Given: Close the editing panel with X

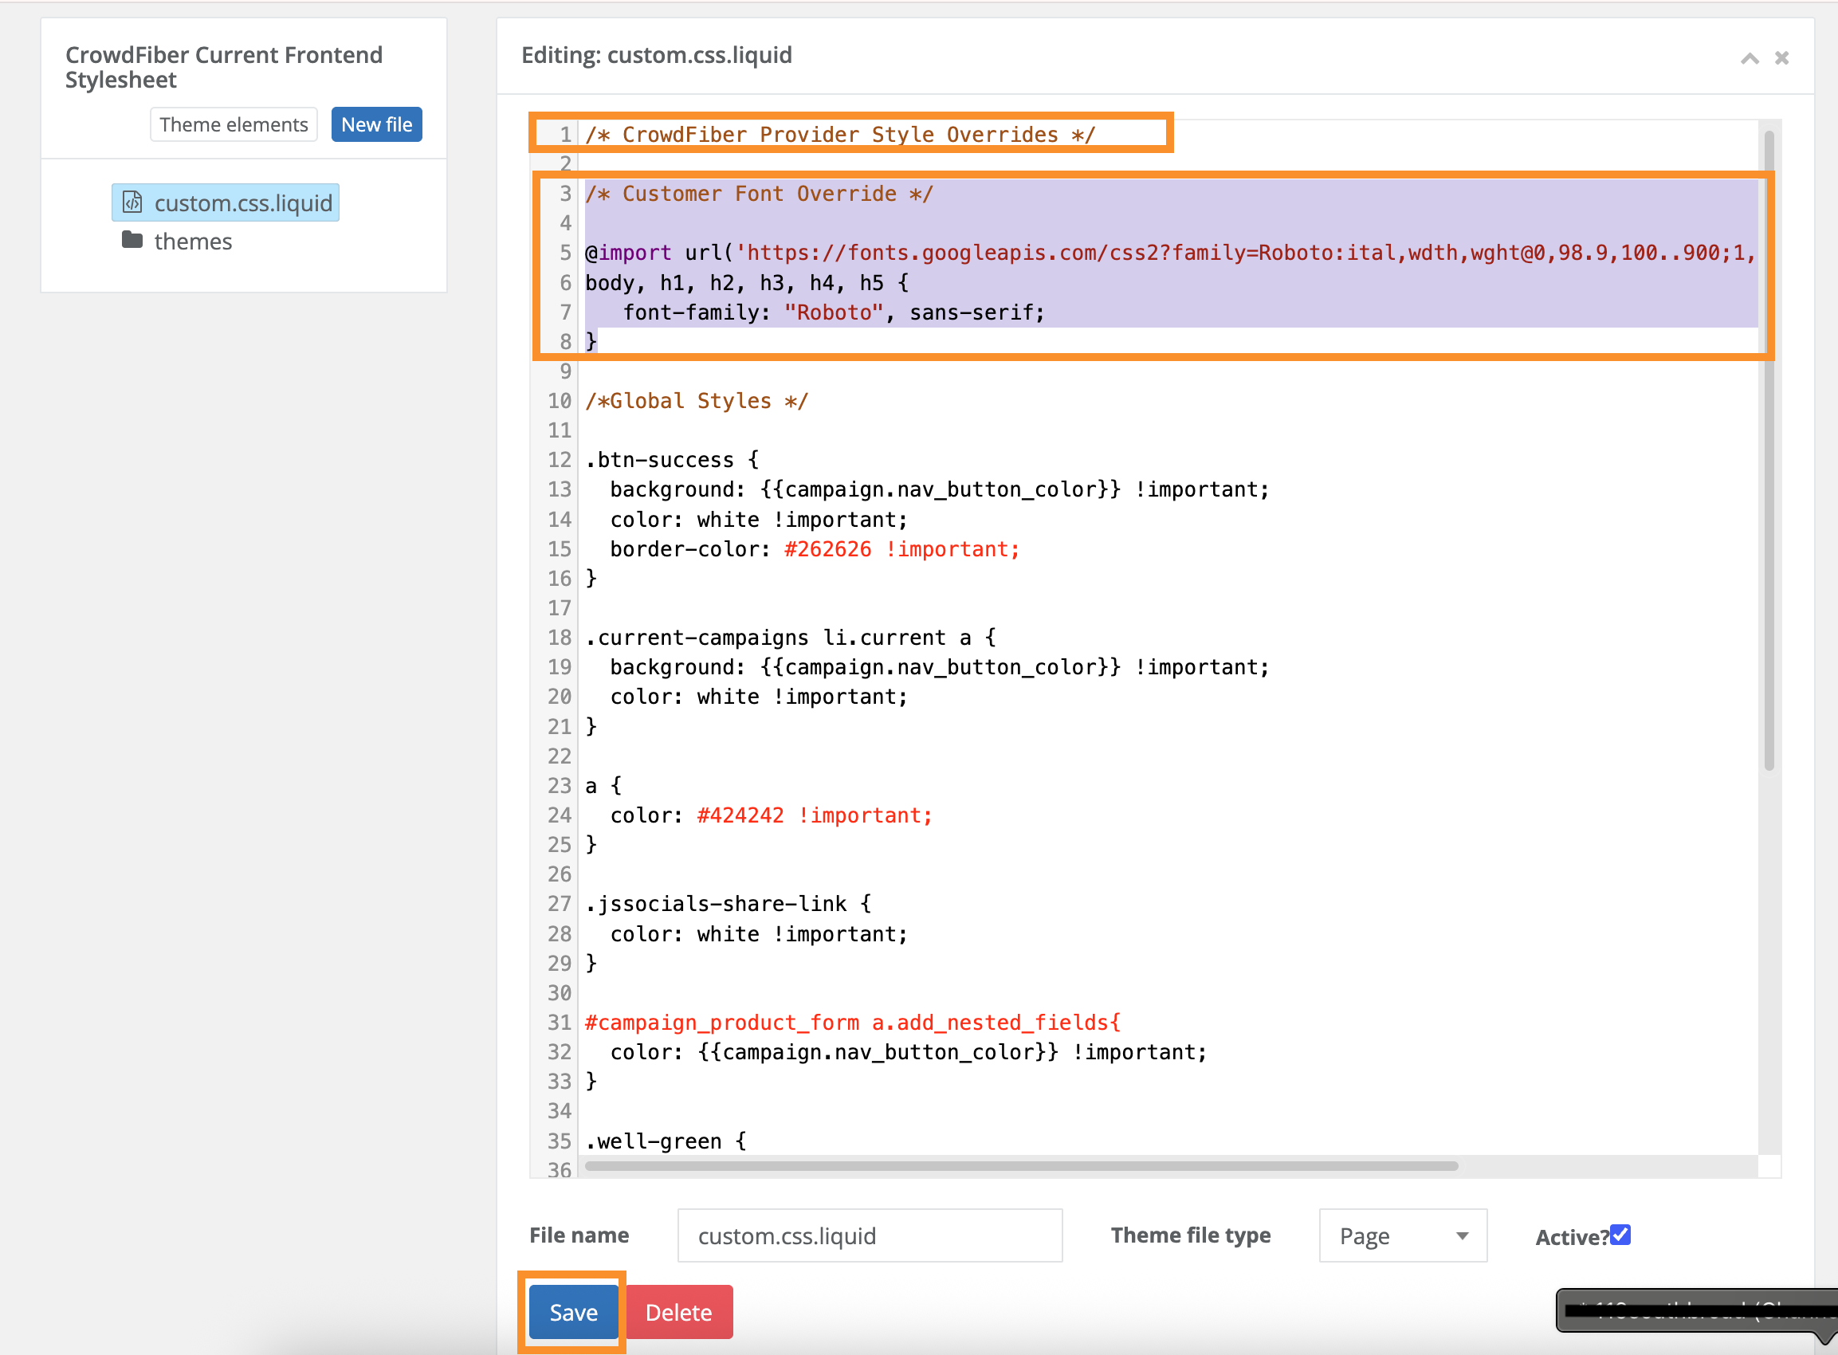Looking at the screenshot, I should pyautogui.click(x=1781, y=58).
